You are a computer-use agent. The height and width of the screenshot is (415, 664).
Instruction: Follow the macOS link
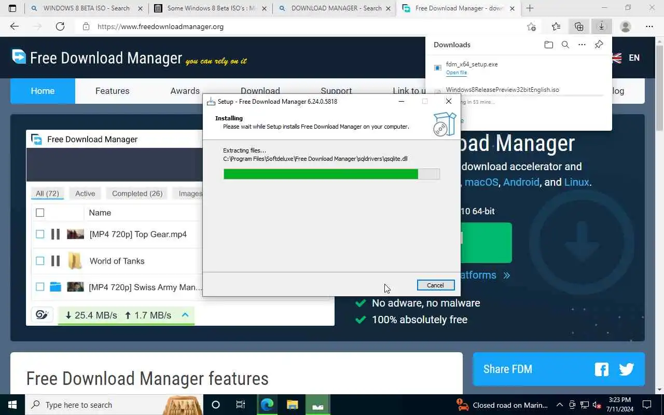click(481, 182)
